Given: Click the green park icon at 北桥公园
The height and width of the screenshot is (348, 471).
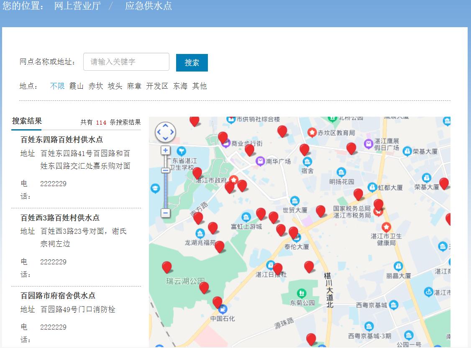Looking at the screenshot, I should click(x=333, y=119).
